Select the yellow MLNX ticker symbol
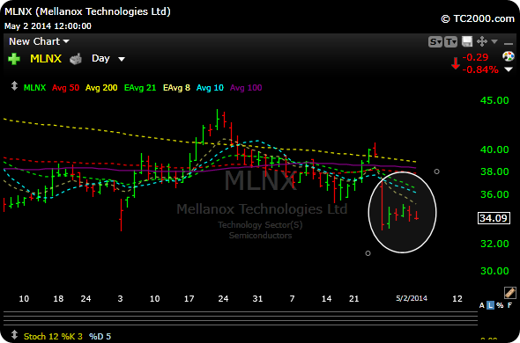 coord(46,59)
